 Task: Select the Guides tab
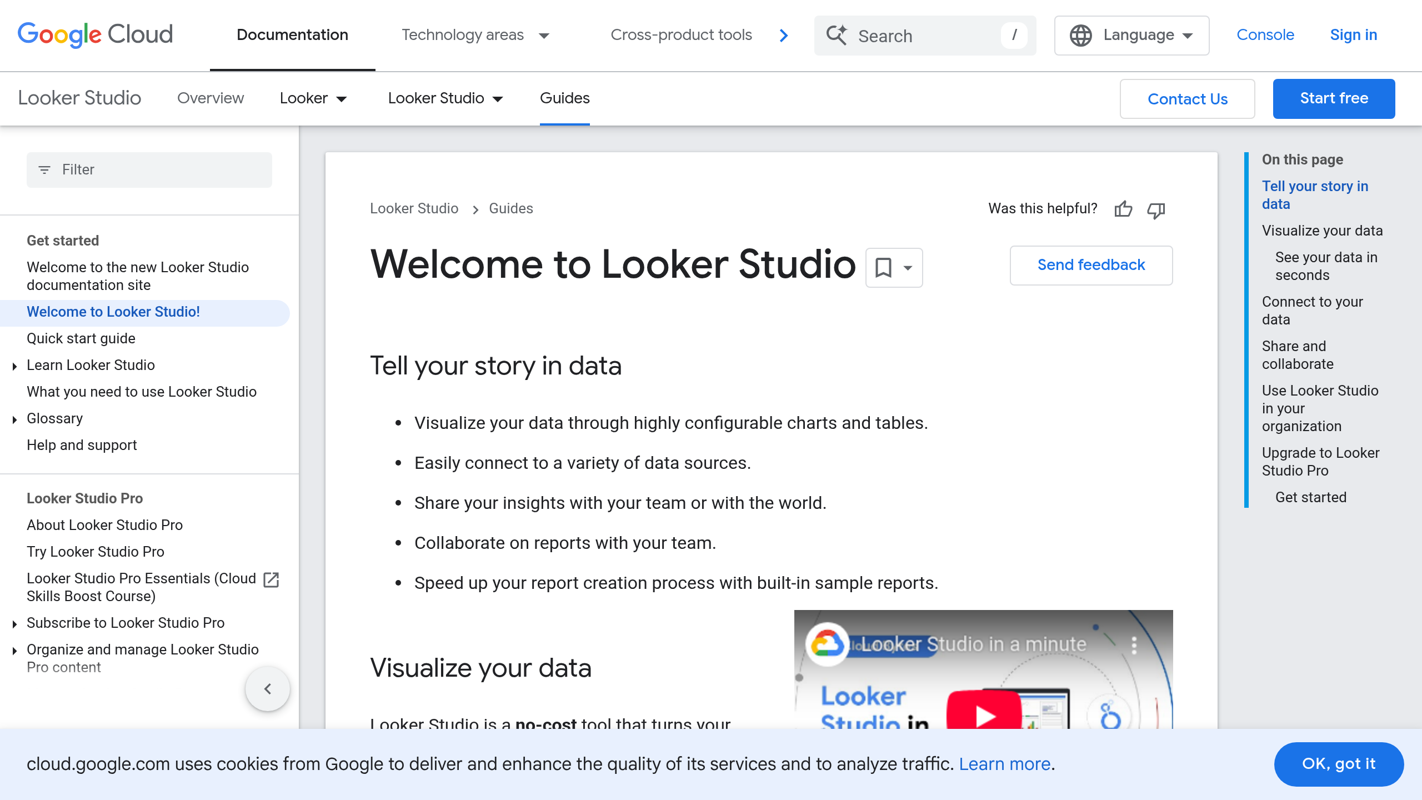pyautogui.click(x=564, y=98)
